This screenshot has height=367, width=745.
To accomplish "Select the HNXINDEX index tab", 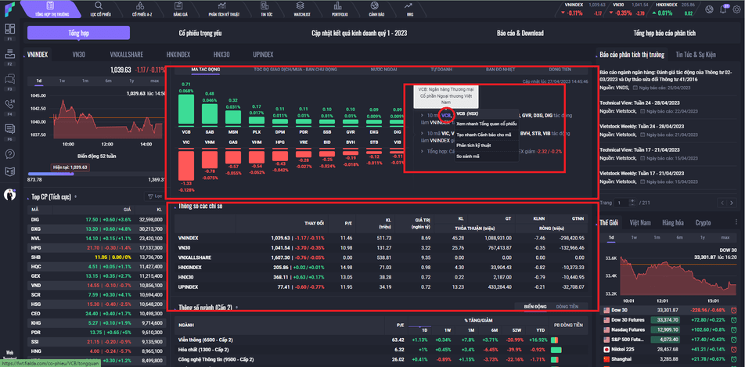I will tap(178, 55).
